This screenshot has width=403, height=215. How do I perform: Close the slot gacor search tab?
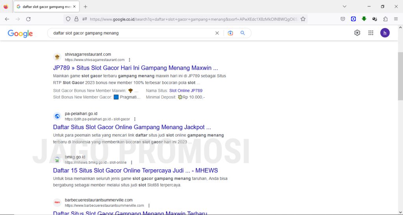(74, 7)
